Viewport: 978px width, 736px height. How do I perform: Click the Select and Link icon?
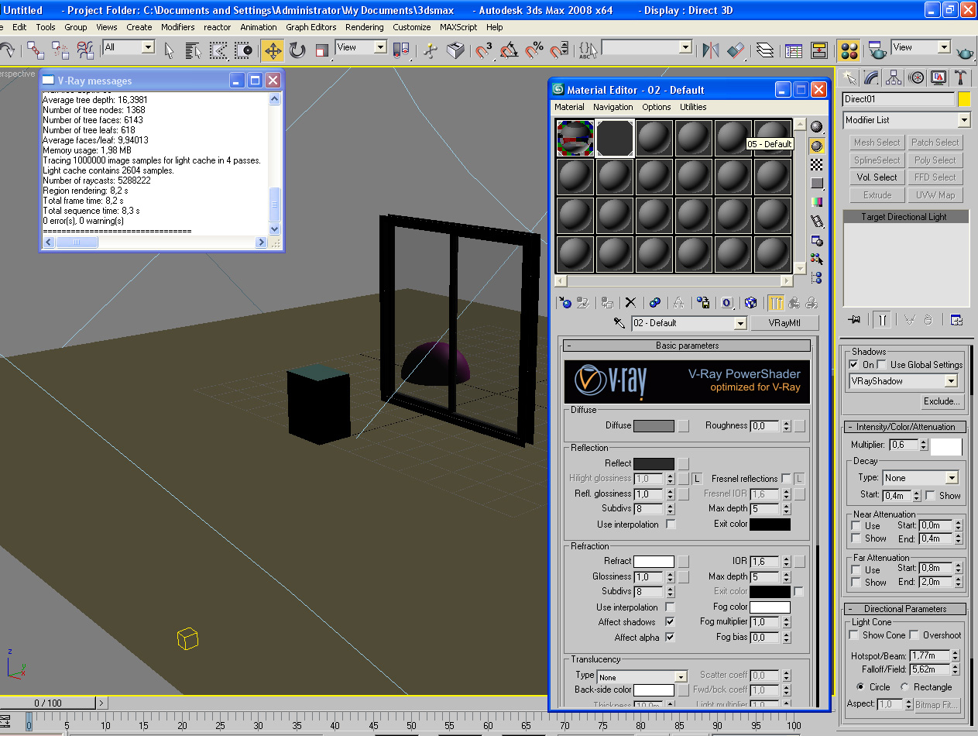click(x=35, y=50)
